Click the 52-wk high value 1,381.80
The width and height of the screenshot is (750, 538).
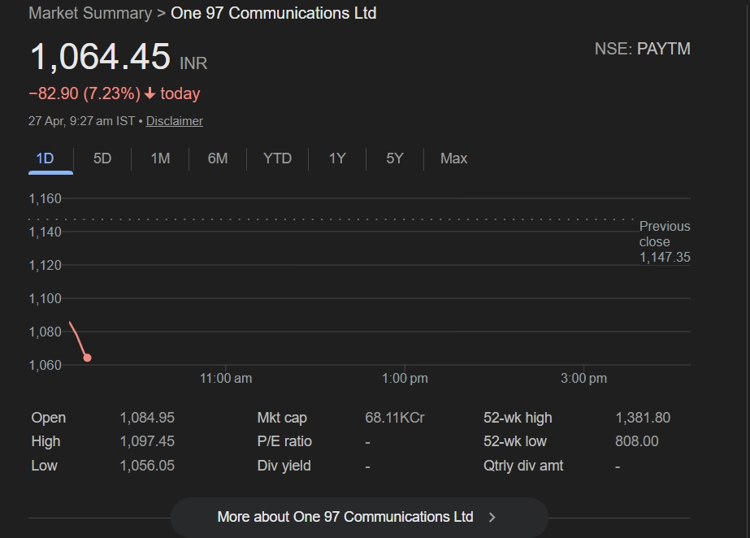pos(643,418)
